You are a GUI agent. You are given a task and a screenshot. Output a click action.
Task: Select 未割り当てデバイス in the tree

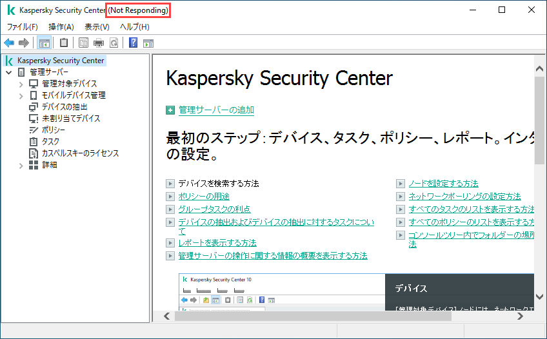[x=71, y=119]
